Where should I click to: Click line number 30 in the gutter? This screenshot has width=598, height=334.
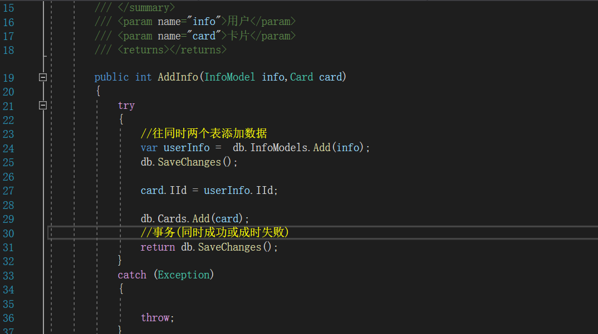(x=8, y=233)
